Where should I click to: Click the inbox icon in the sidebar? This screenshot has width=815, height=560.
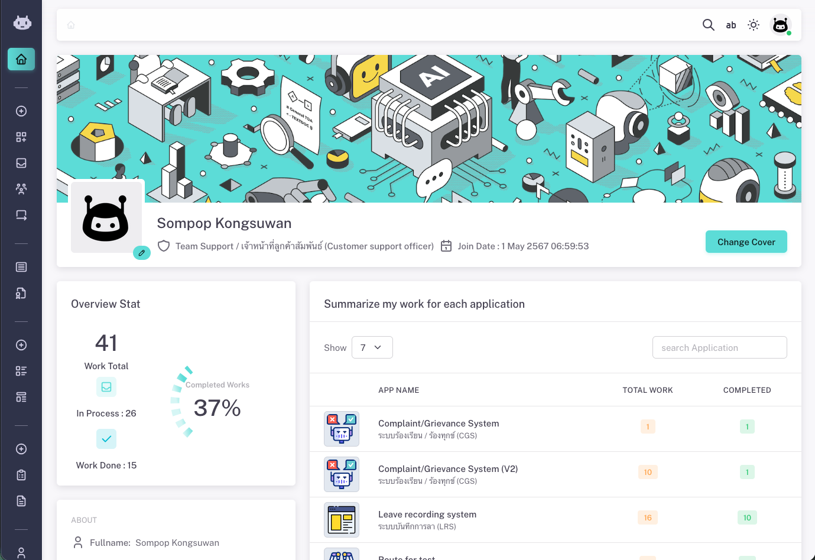tap(21, 163)
